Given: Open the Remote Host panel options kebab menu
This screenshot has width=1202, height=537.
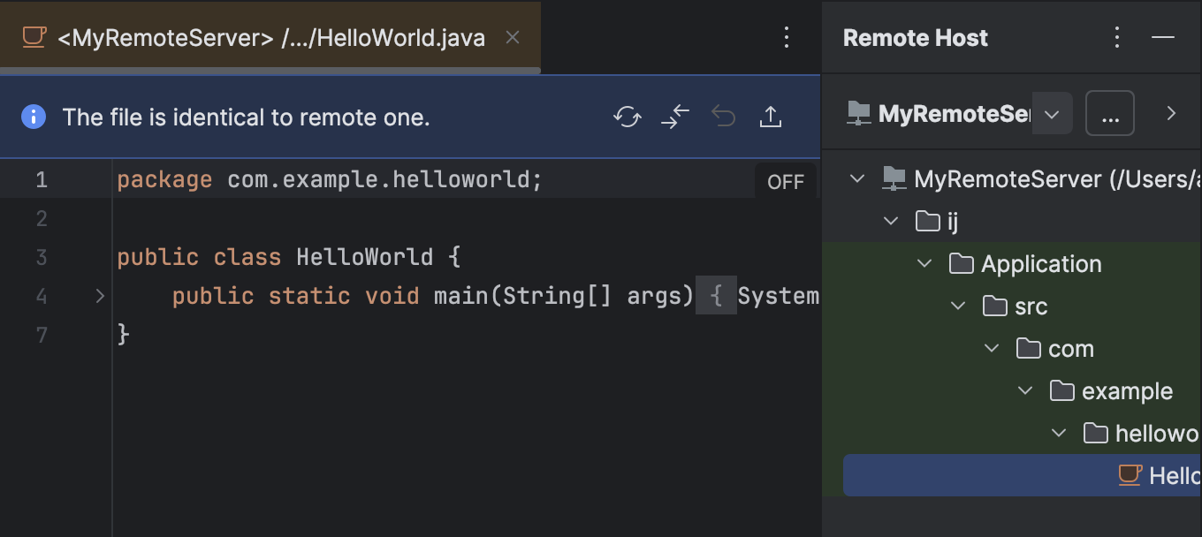Looking at the screenshot, I should pyautogui.click(x=1116, y=37).
